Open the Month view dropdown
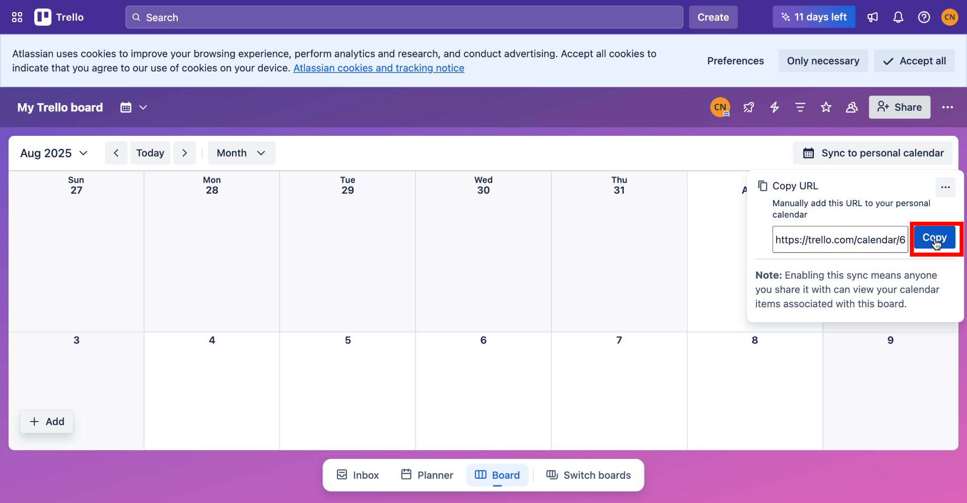The width and height of the screenshot is (967, 503). coord(241,153)
